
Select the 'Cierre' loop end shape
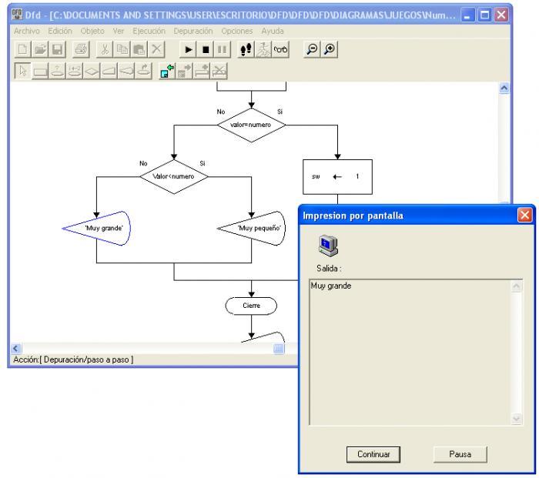click(251, 306)
